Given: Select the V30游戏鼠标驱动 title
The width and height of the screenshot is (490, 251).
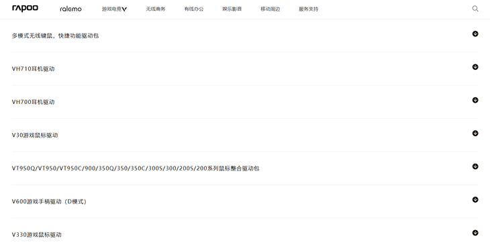Looking at the screenshot, I should [35, 135].
